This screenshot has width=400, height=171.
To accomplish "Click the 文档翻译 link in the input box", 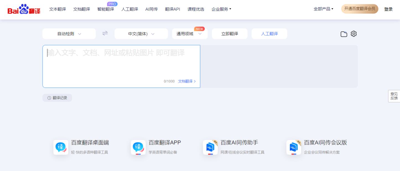I will pyautogui.click(x=187, y=81).
